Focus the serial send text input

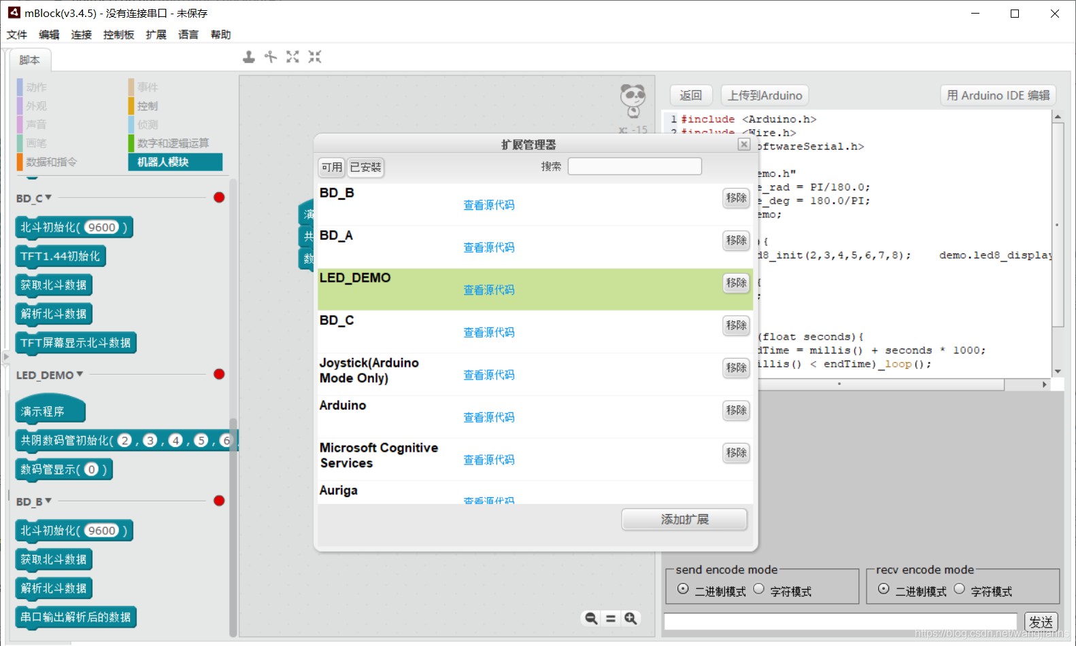tap(841, 622)
